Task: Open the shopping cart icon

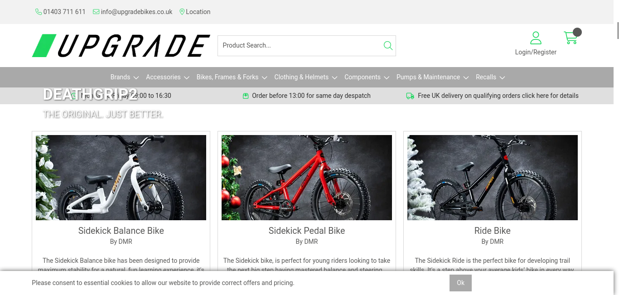Action: pyautogui.click(x=571, y=38)
